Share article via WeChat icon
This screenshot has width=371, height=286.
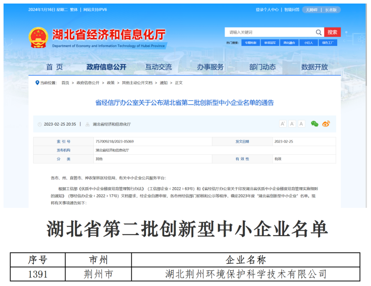point(314,124)
